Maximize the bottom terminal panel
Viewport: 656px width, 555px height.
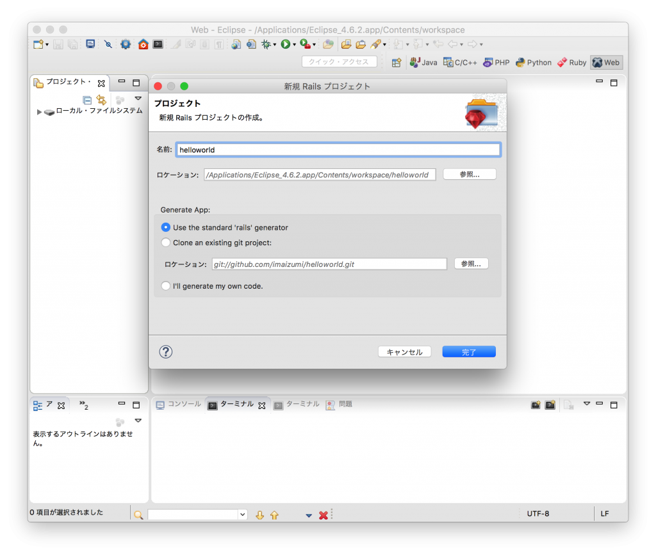pyautogui.click(x=614, y=405)
